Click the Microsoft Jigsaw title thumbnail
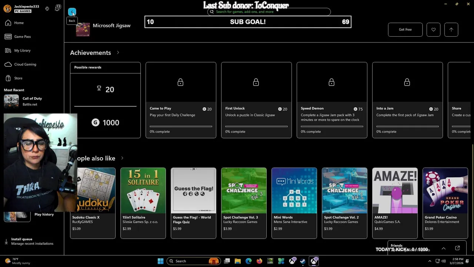Screen dimensions: 474x267 click(83, 30)
